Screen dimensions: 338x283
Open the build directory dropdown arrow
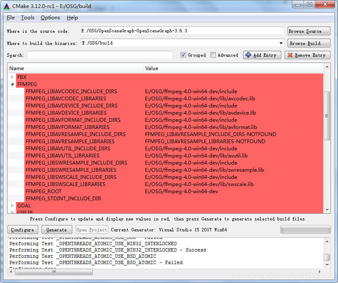281,43
